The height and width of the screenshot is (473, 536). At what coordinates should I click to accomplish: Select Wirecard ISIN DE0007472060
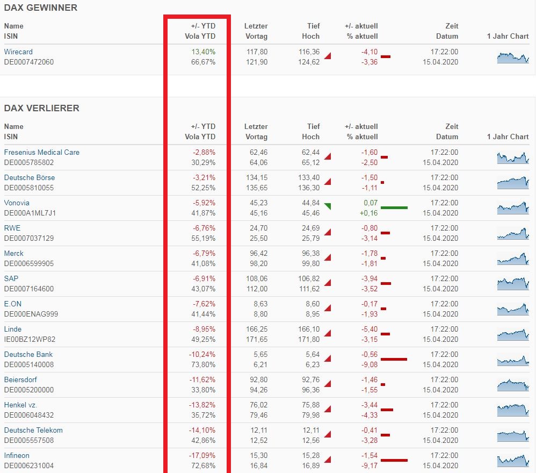click(29, 62)
